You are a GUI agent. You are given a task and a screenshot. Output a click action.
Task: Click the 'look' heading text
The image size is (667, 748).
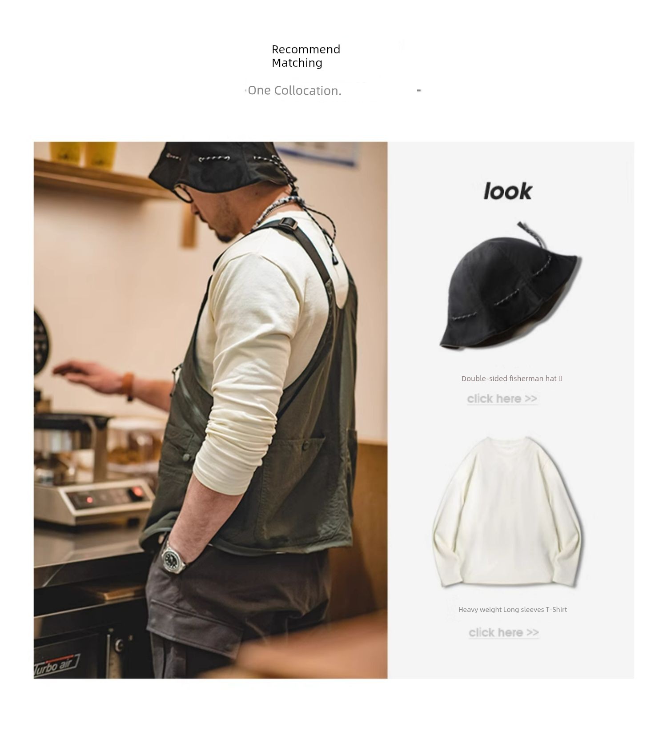pyautogui.click(x=507, y=191)
